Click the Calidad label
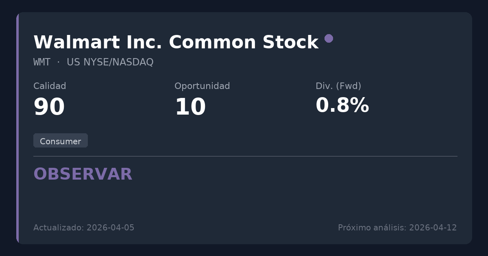The height and width of the screenshot is (256, 488). point(50,86)
